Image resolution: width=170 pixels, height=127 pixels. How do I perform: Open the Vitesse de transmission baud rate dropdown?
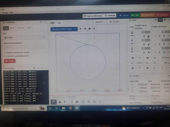coord(25,47)
